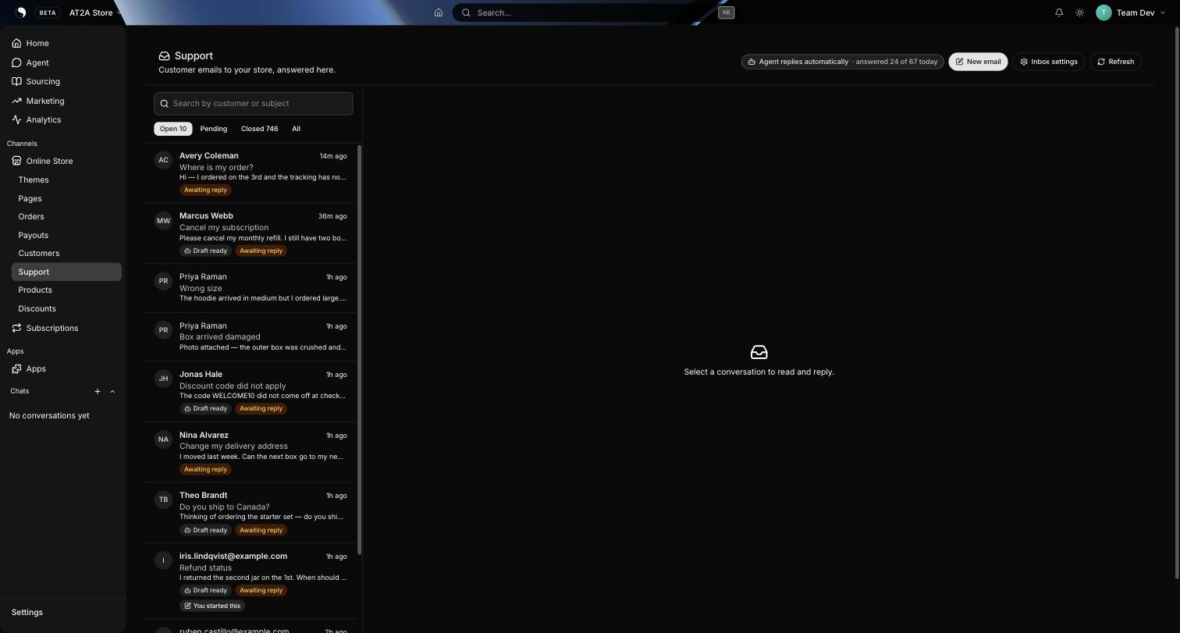Select Support in sidebar
1180x633 pixels.
click(66, 272)
